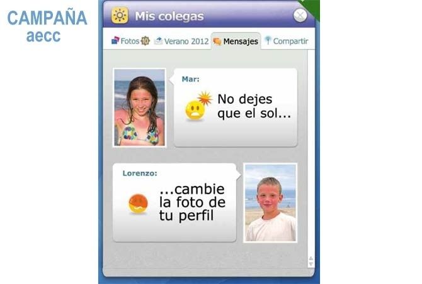This screenshot has height=284, width=422.
Task: Click the message text No dejes que el sol
Action: [254, 106]
